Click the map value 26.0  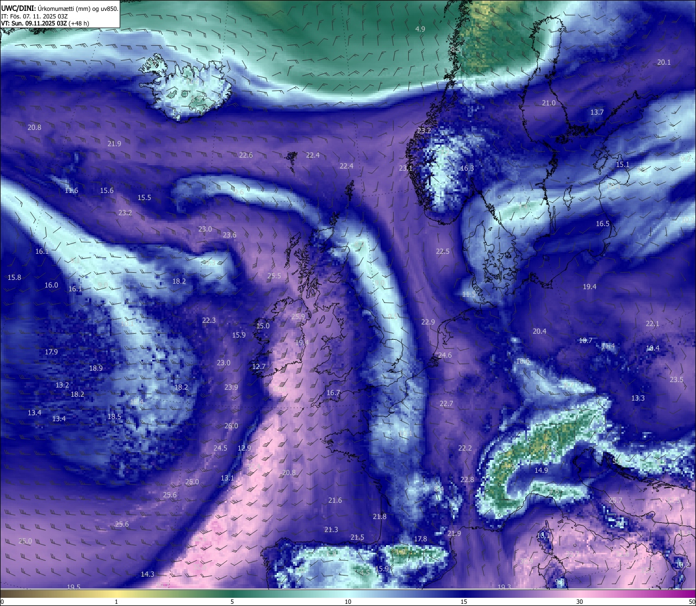(x=231, y=426)
